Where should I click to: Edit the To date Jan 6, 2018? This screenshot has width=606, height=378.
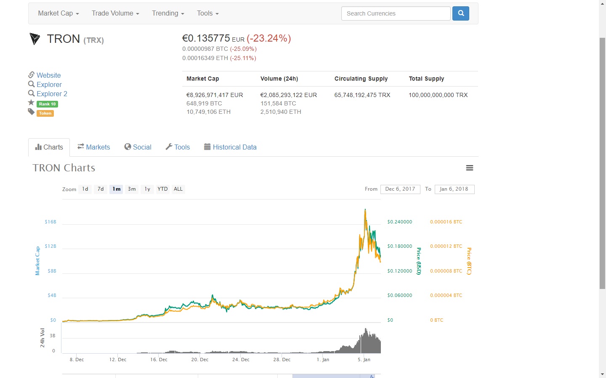click(x=454, y=189)
